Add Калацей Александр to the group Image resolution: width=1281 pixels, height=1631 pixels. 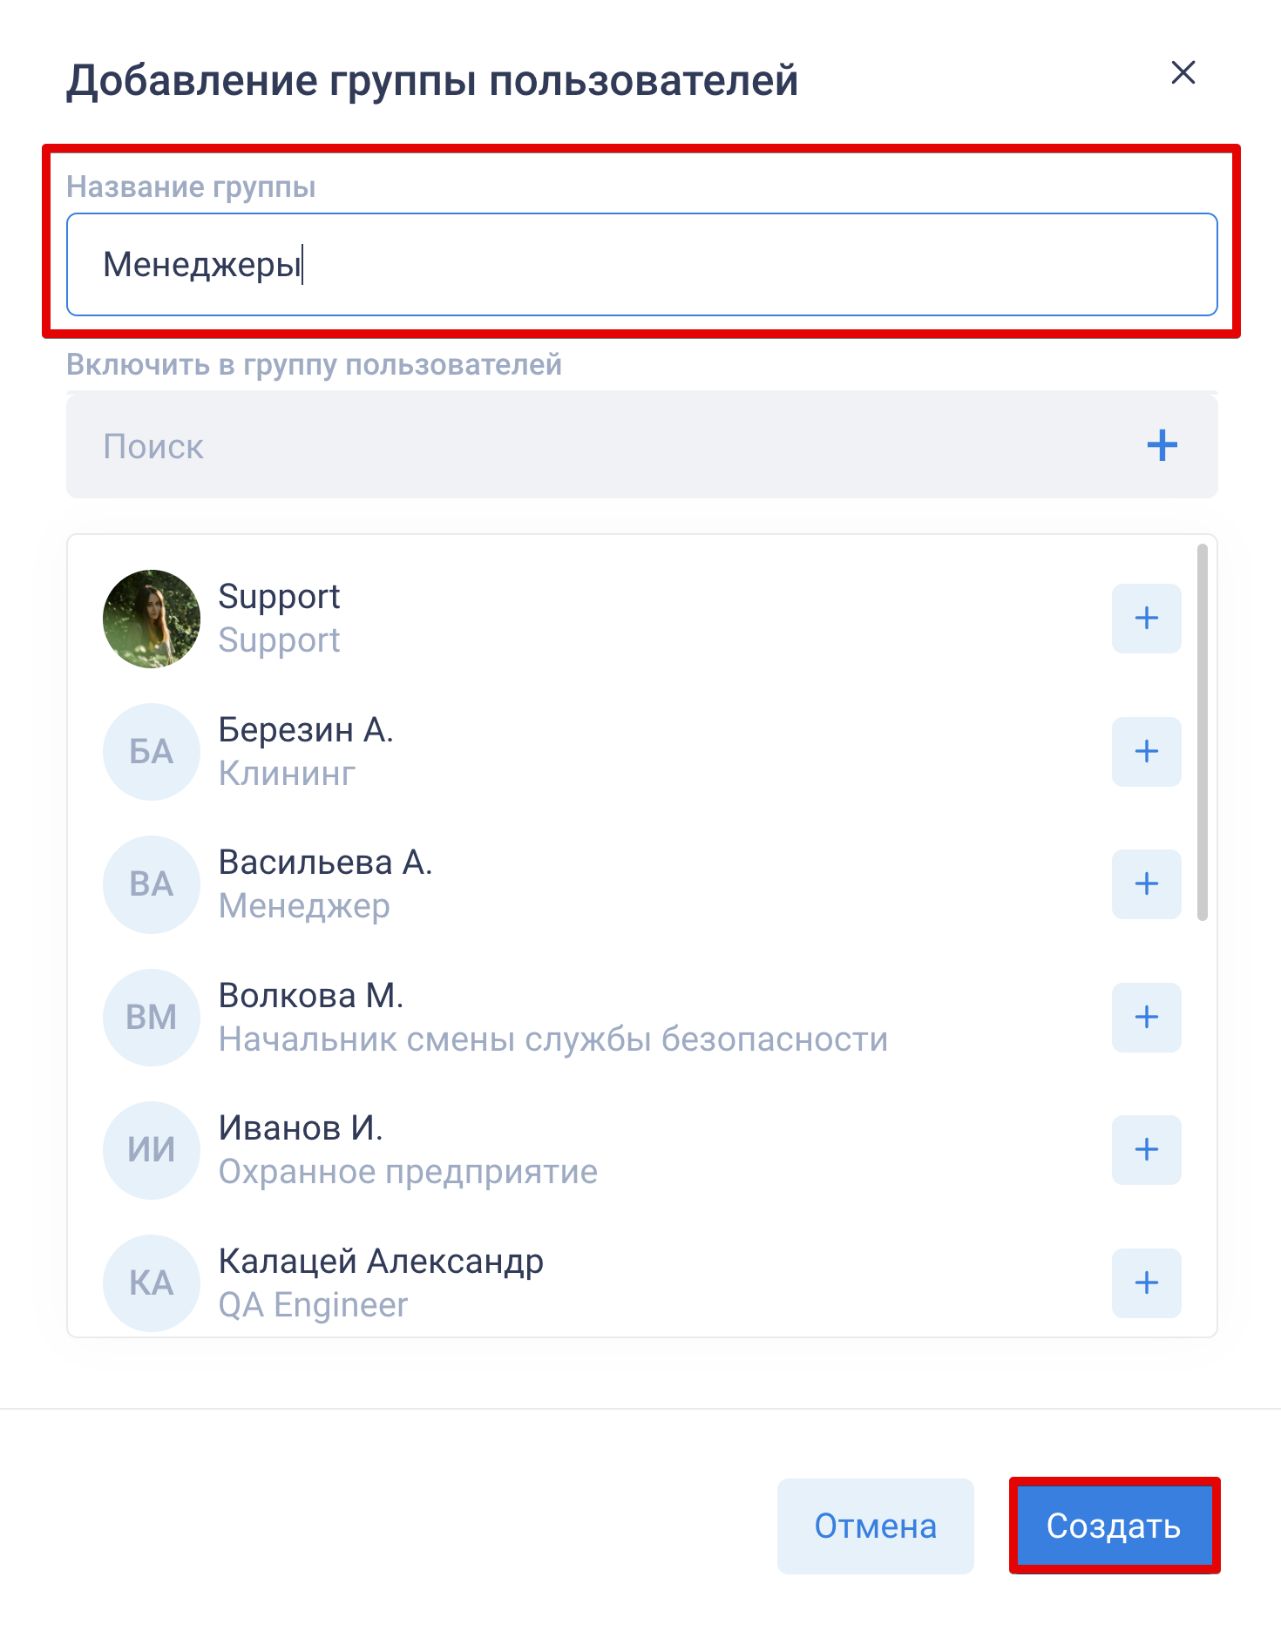(x=1146, y=1282)
